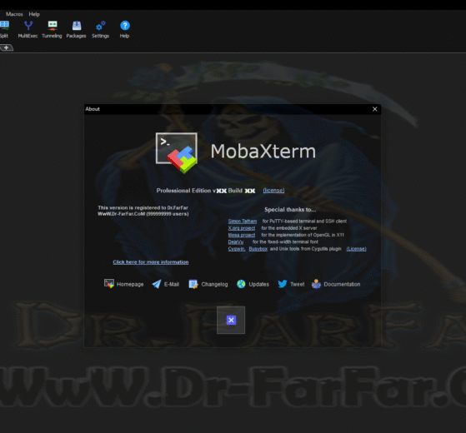Open the CygUtils plugin License link

click(x=356, y=249)
